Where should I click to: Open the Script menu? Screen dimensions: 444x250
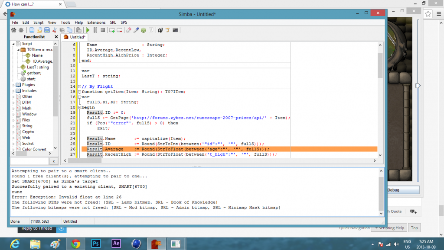click(x=38, y=22)
